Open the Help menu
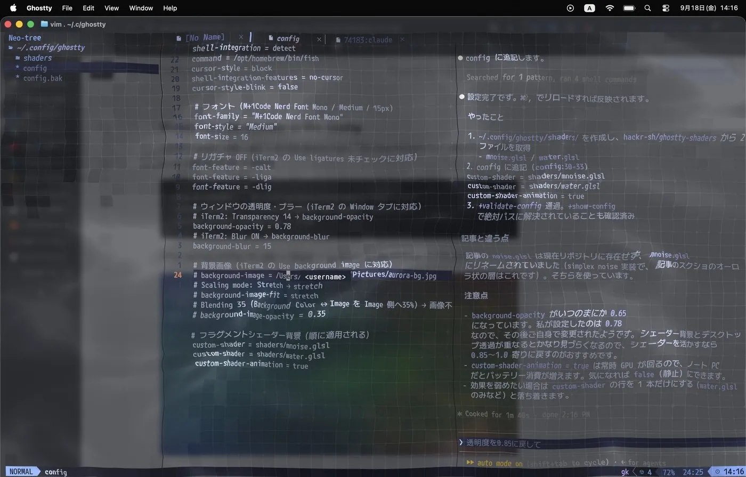746x477 pixels. point(170,8)
